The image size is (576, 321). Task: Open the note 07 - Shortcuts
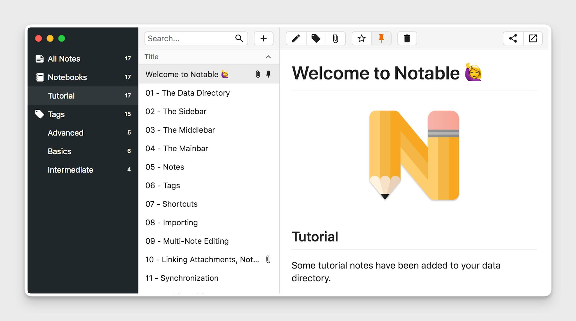(171, 204)
